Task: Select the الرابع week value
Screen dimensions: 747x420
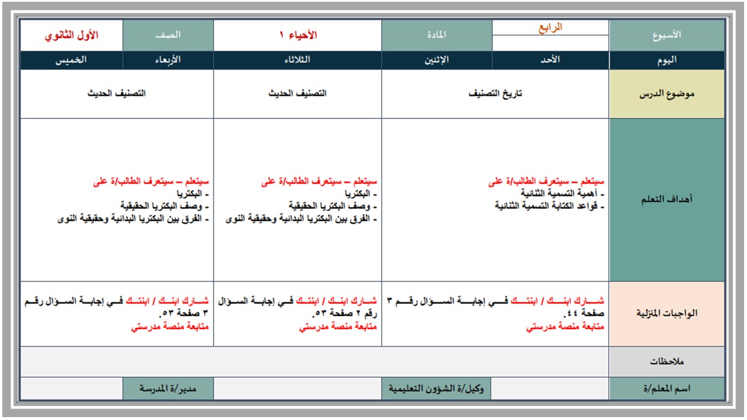Action: 550,27
